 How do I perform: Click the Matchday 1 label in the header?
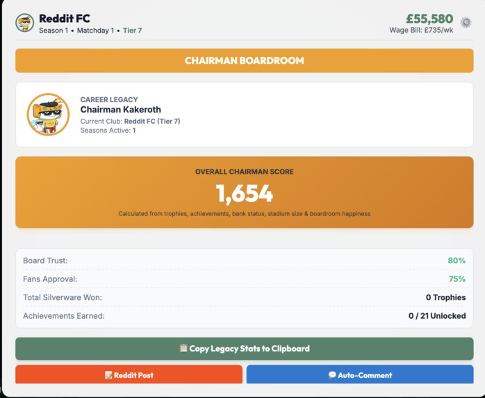point(96,31)
